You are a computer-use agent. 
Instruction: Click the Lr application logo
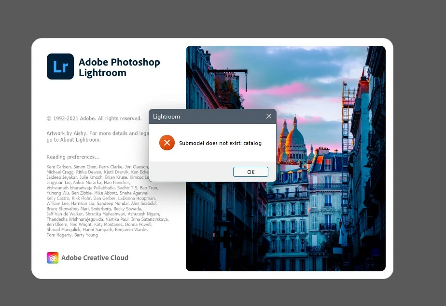[x=60, y=67]
